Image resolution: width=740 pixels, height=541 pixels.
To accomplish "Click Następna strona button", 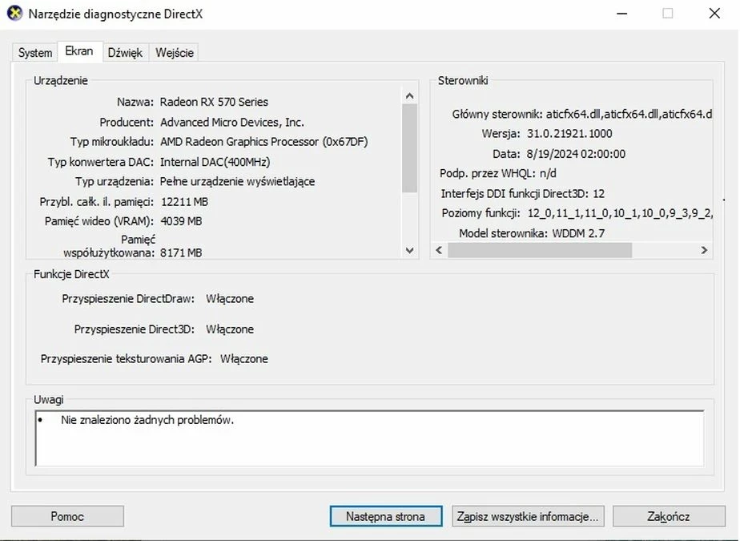I will pyautogui.click(x=385, y=515).
